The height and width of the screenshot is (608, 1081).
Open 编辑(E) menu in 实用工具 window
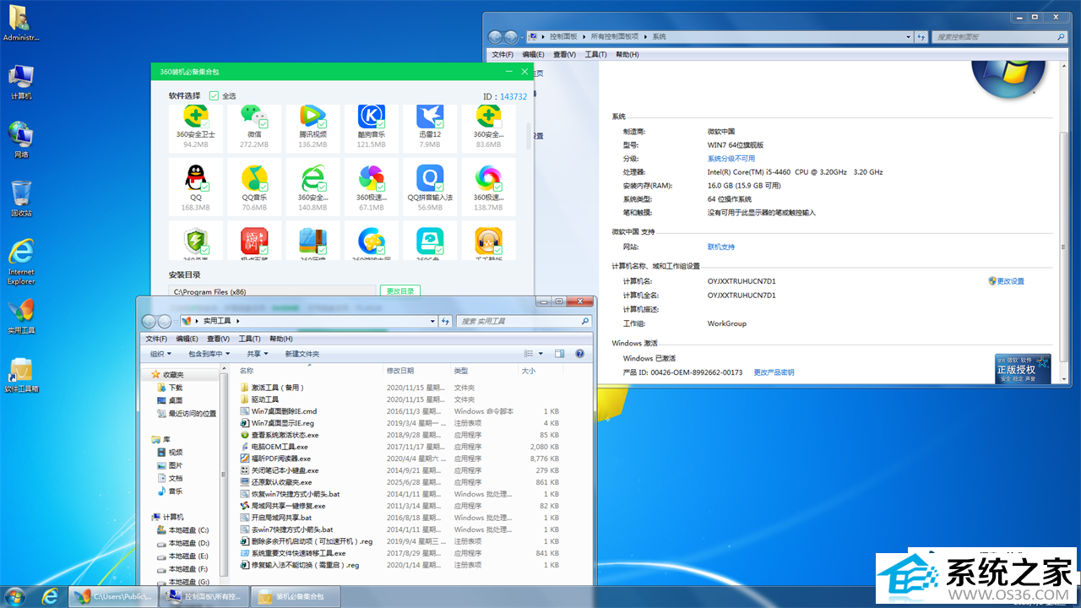pyautogui.click(x=188, y=339)
